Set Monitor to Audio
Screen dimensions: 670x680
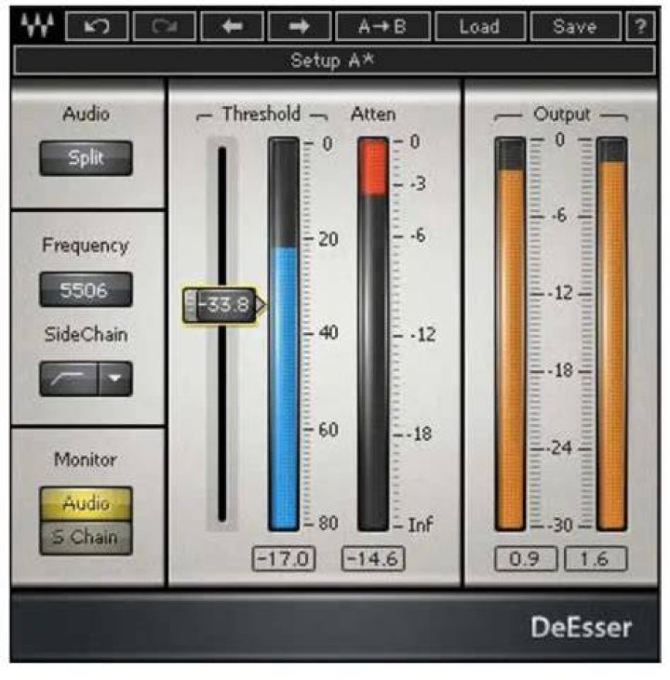point(86,503)
